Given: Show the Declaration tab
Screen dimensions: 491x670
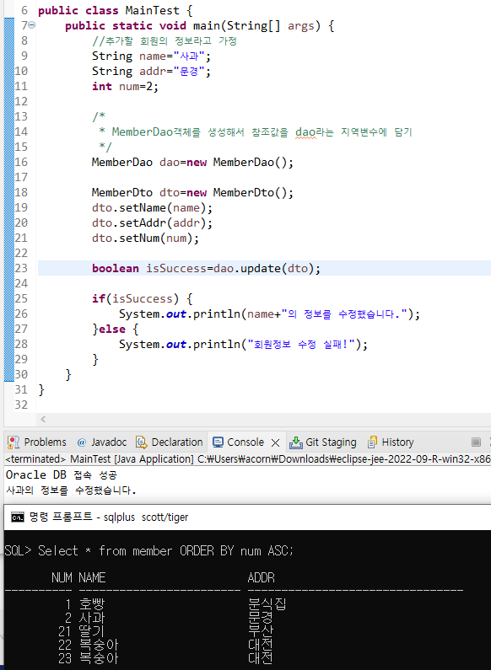Looking at the screenshot, I should pyautogui.click(x=169, y=442).
